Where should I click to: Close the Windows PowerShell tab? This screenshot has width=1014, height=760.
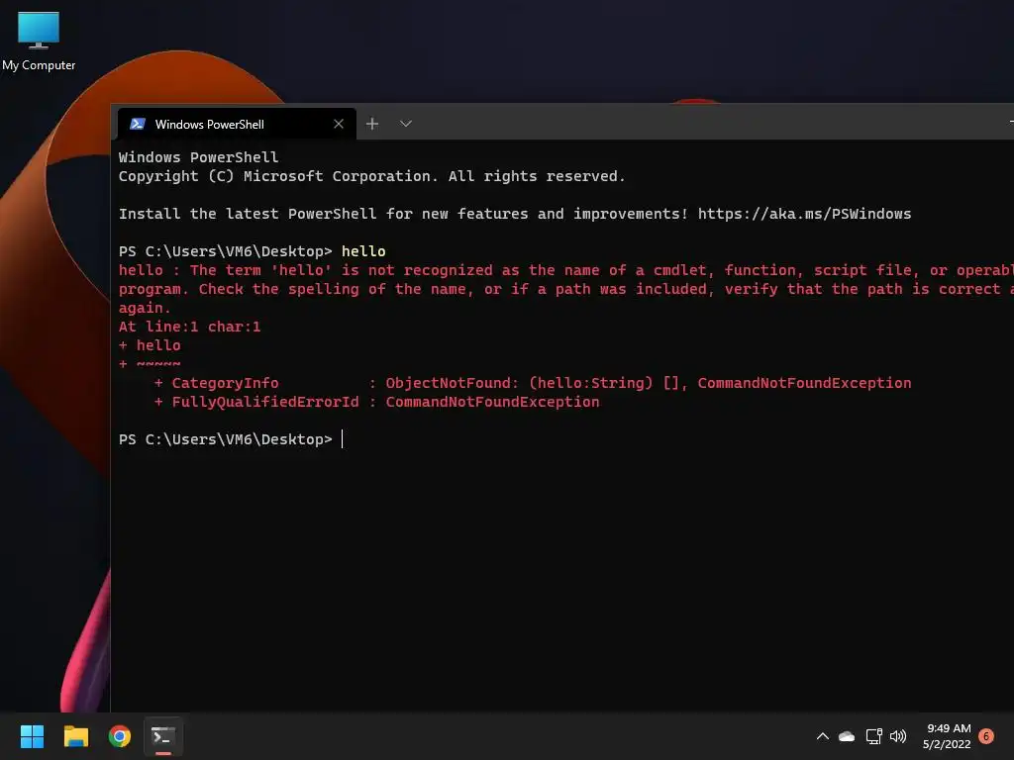pyautogui.click(x=339, y=124)
